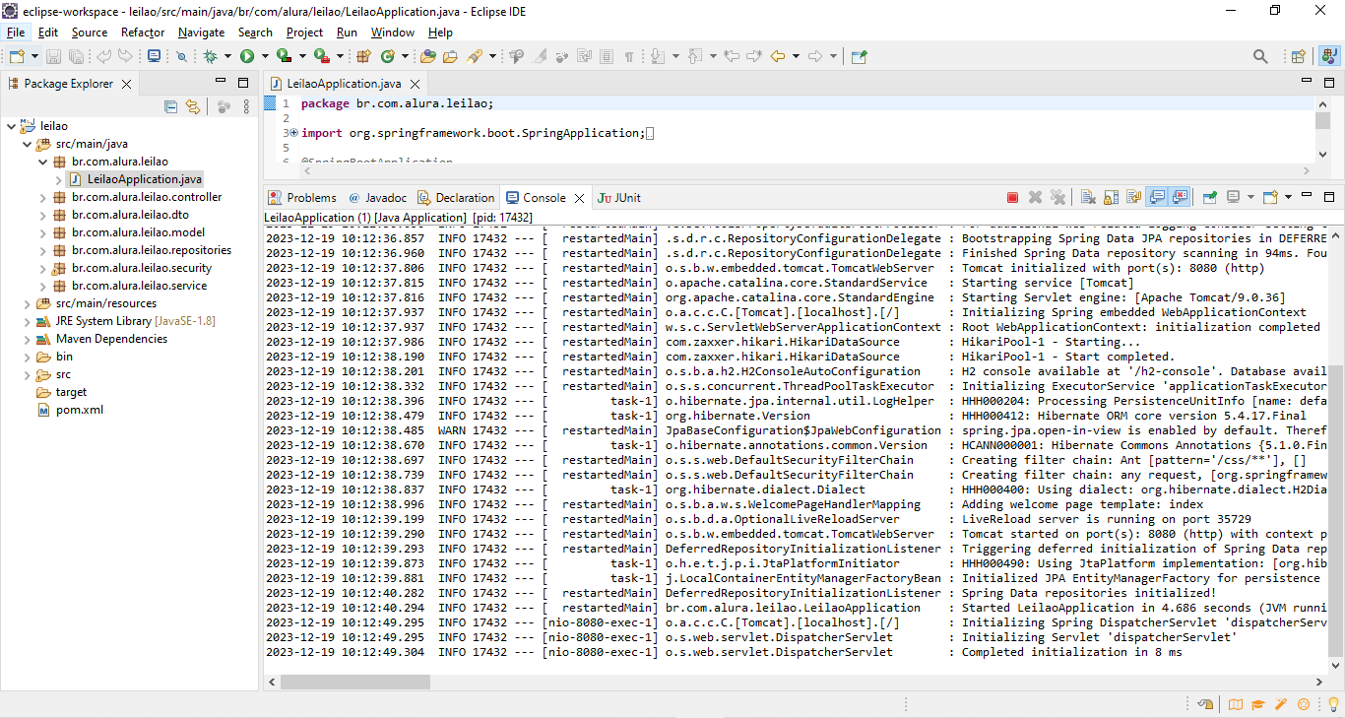The height and width of the screenshot is (718, 1345).
Task: Terminate the app with the red stop button
Action: (x=1012, y=197)
